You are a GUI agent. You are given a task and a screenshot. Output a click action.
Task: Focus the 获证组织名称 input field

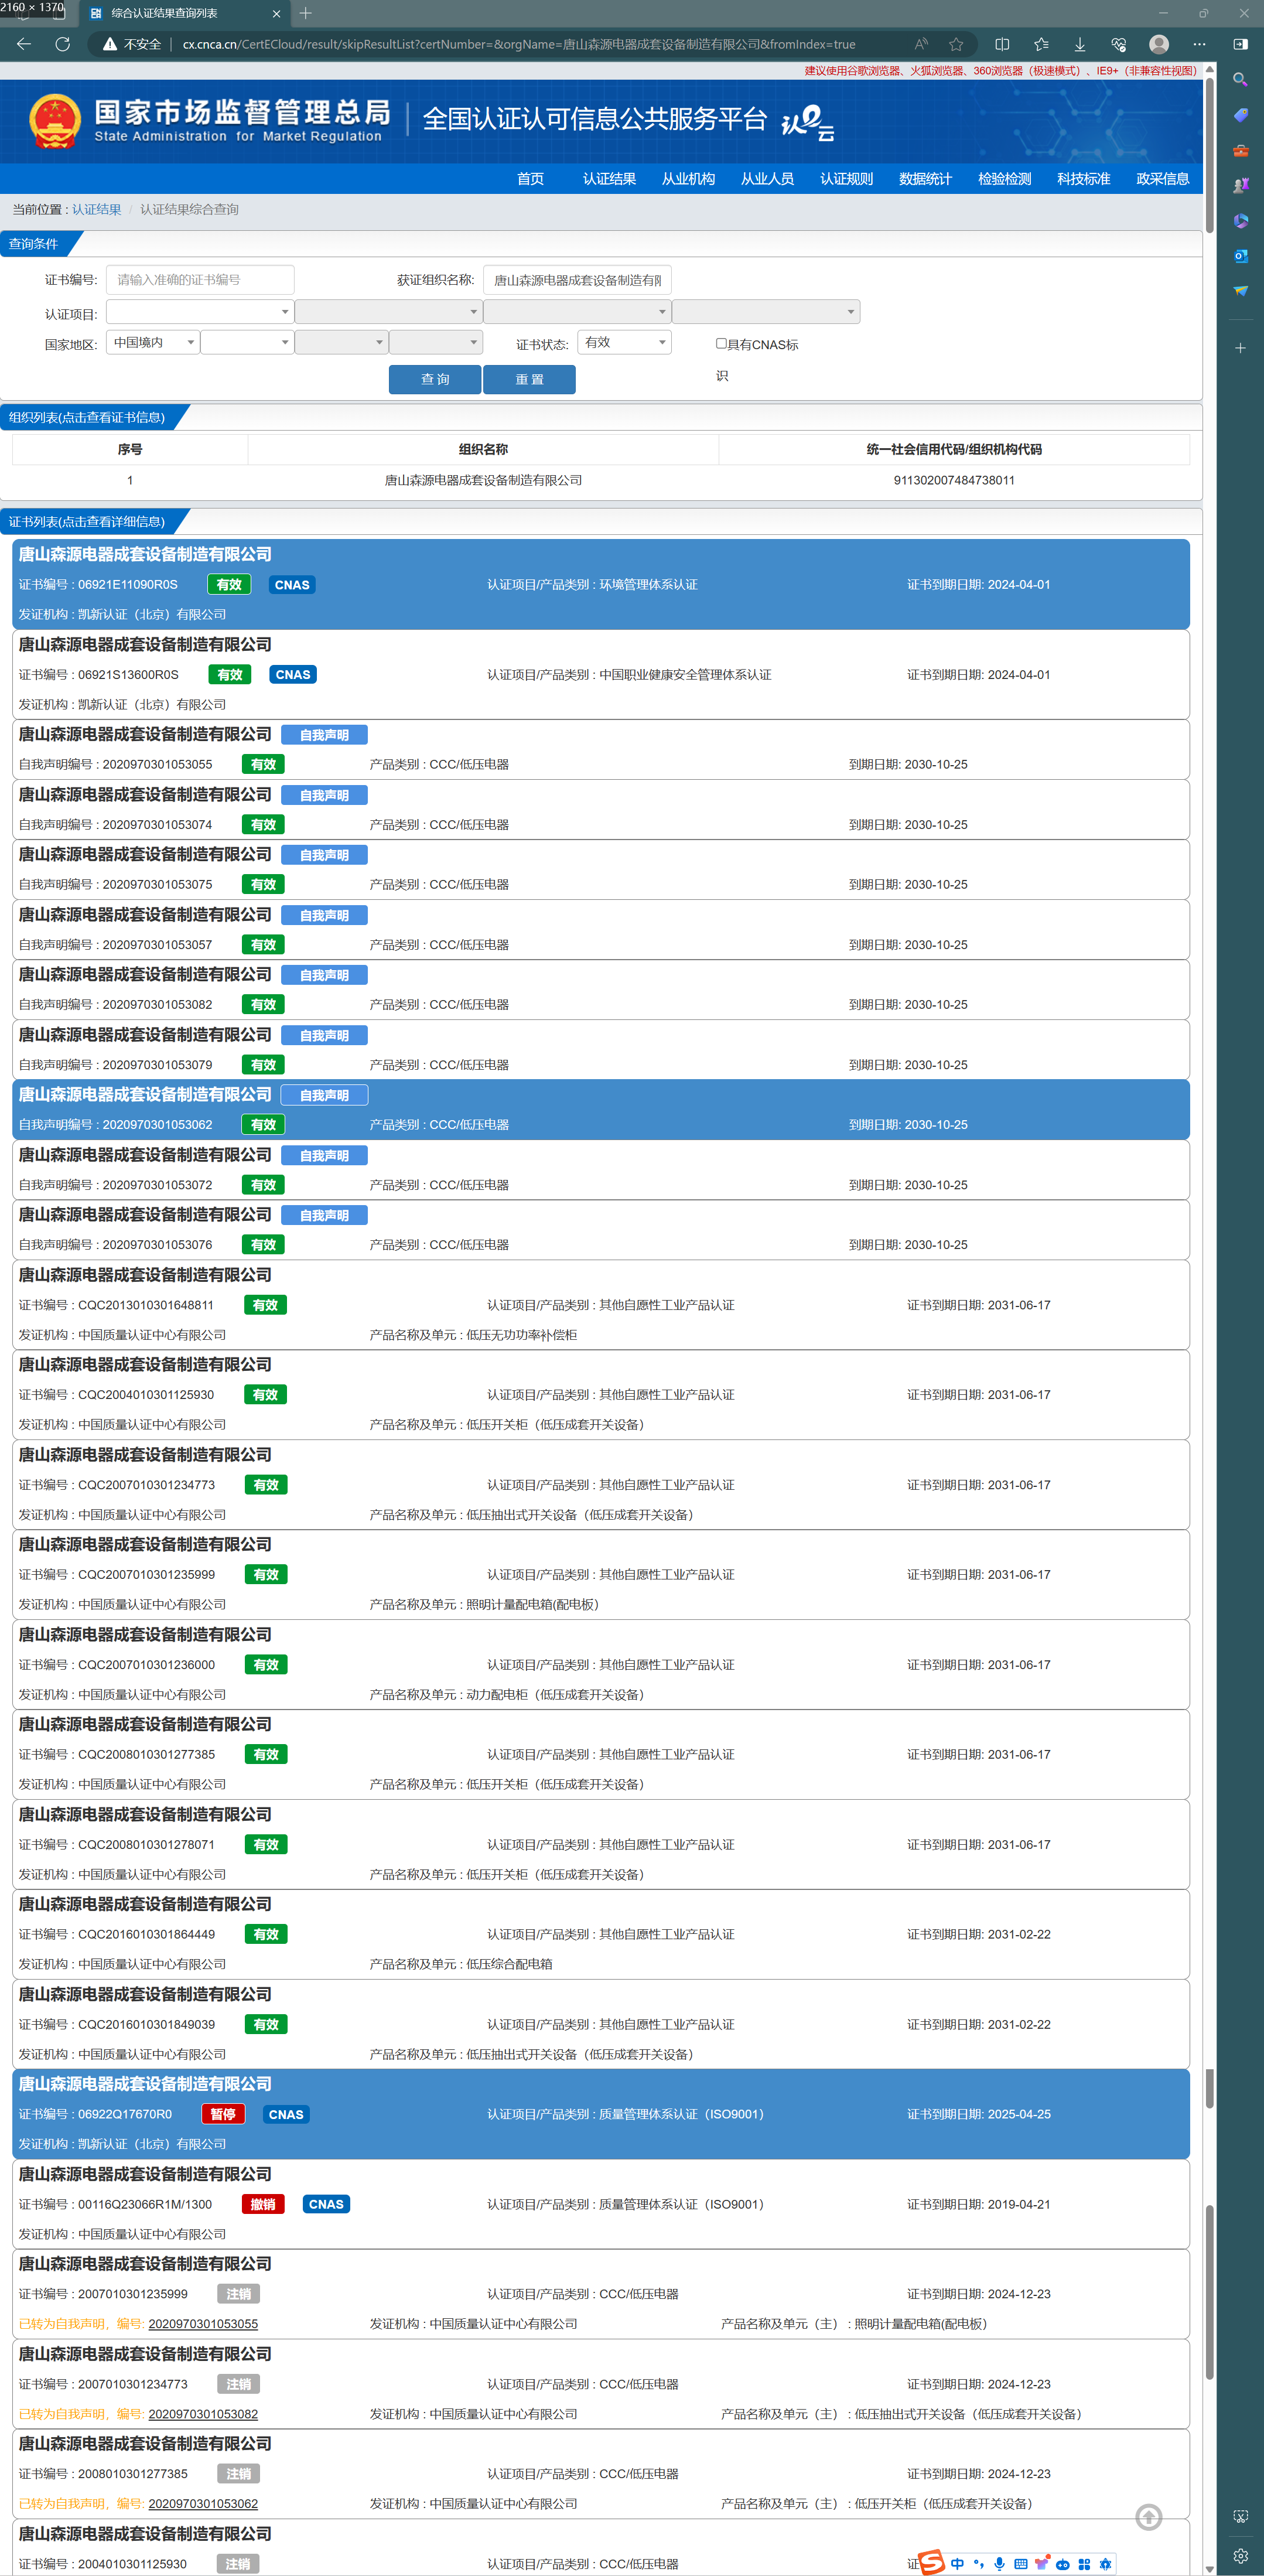tap(577, 280)
